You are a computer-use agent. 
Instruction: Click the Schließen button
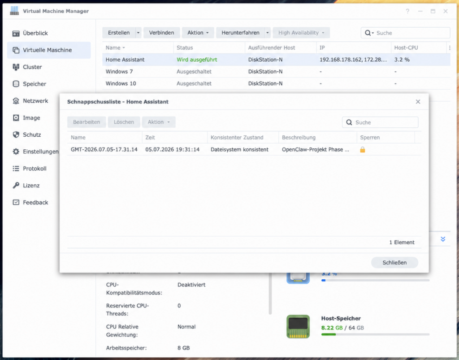point(394,263)
